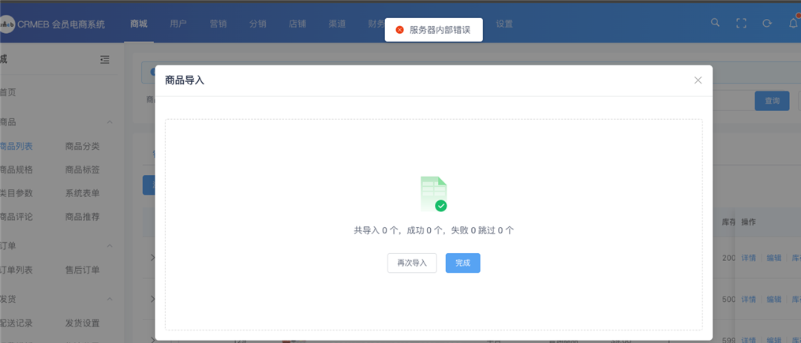Click the CRMEB logo icon

[x=6, y=24]
